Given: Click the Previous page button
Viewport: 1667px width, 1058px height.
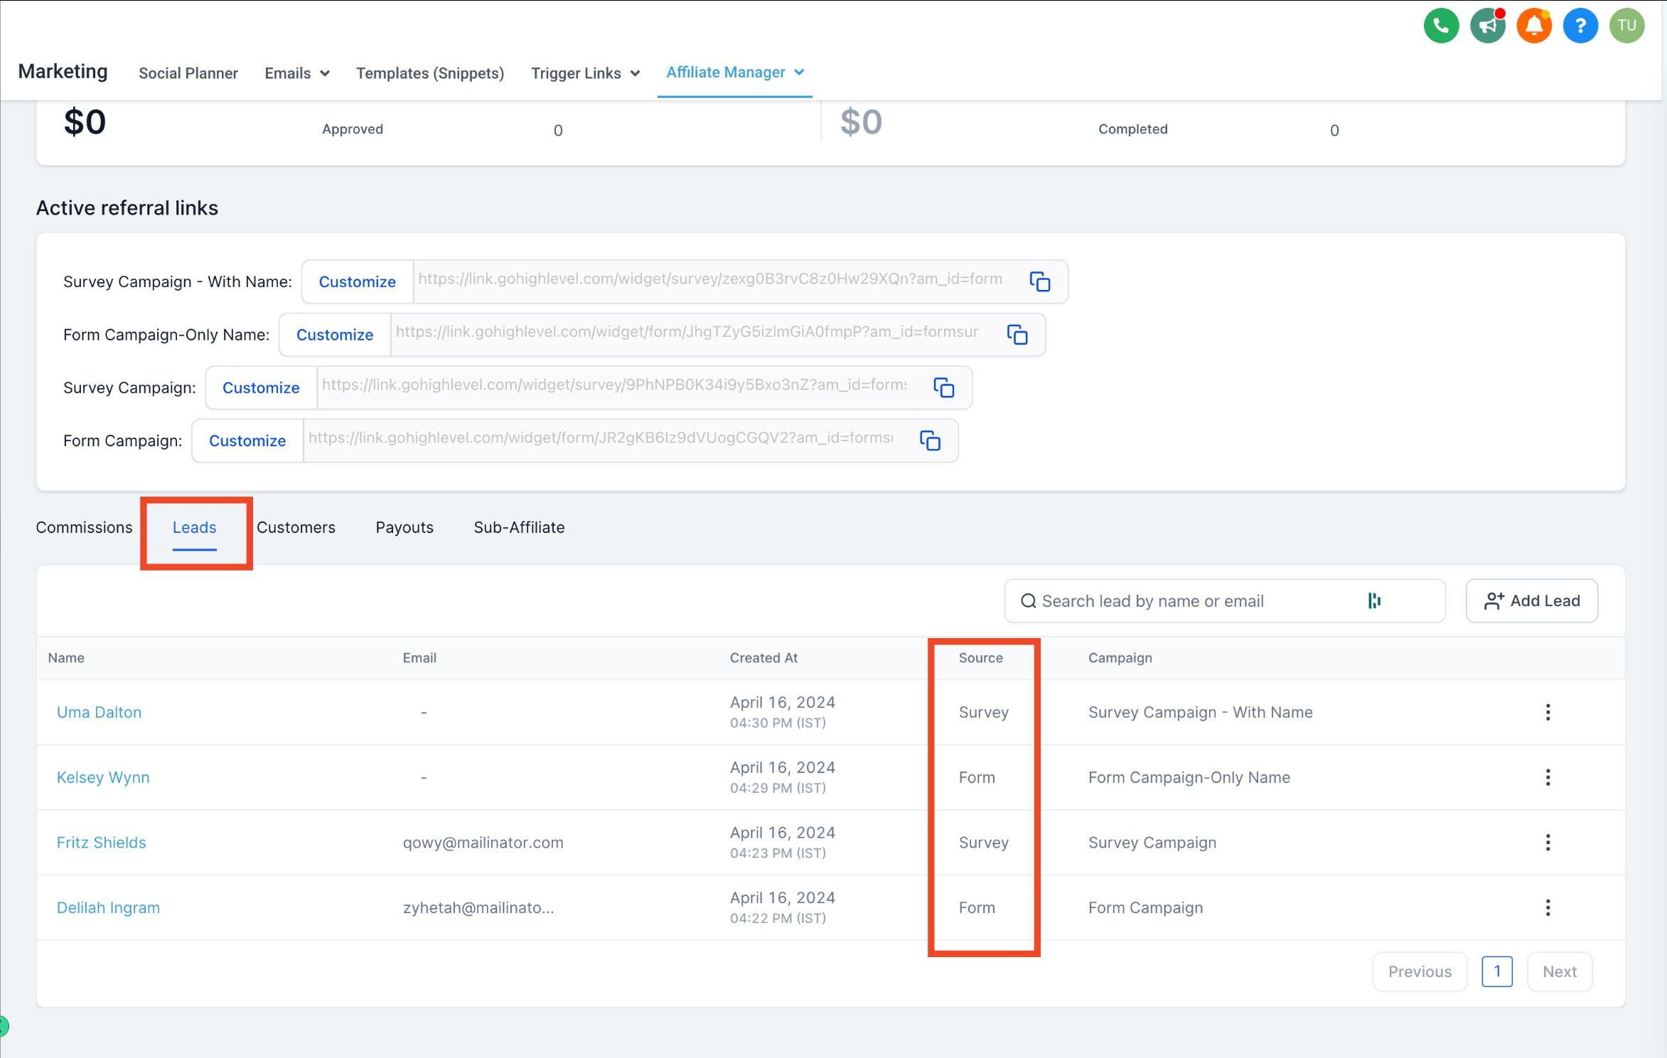Looking at the screenshot, I should (x=1420, y=971).
